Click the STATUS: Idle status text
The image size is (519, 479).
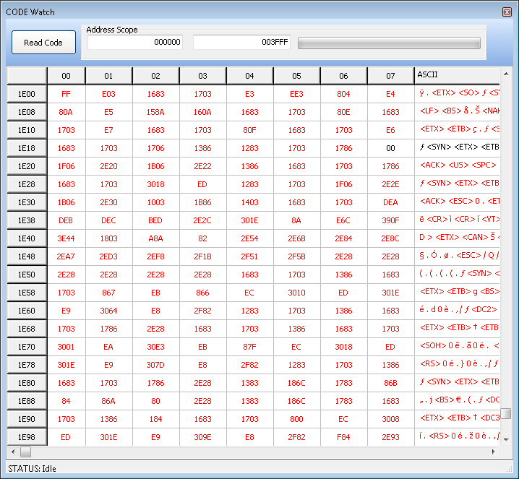(32, 469)
